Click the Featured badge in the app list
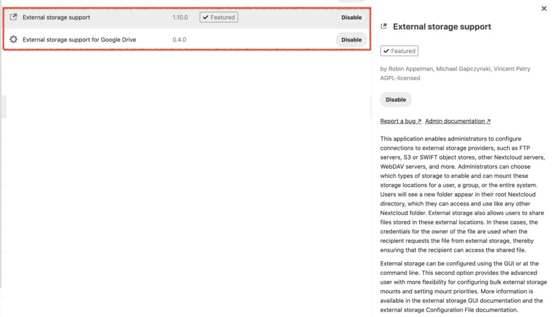 click(x=219, y=17)
